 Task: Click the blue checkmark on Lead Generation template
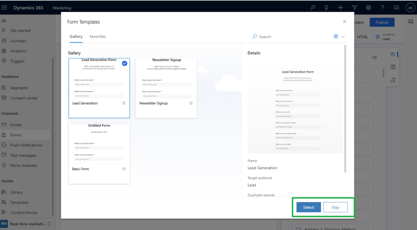124,64
